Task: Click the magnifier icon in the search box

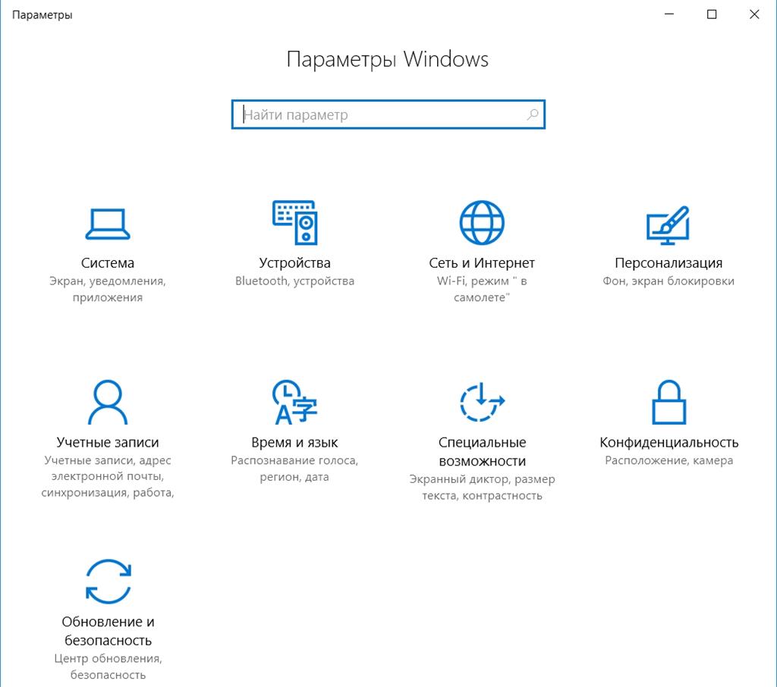Action: [x=532, y=115]
